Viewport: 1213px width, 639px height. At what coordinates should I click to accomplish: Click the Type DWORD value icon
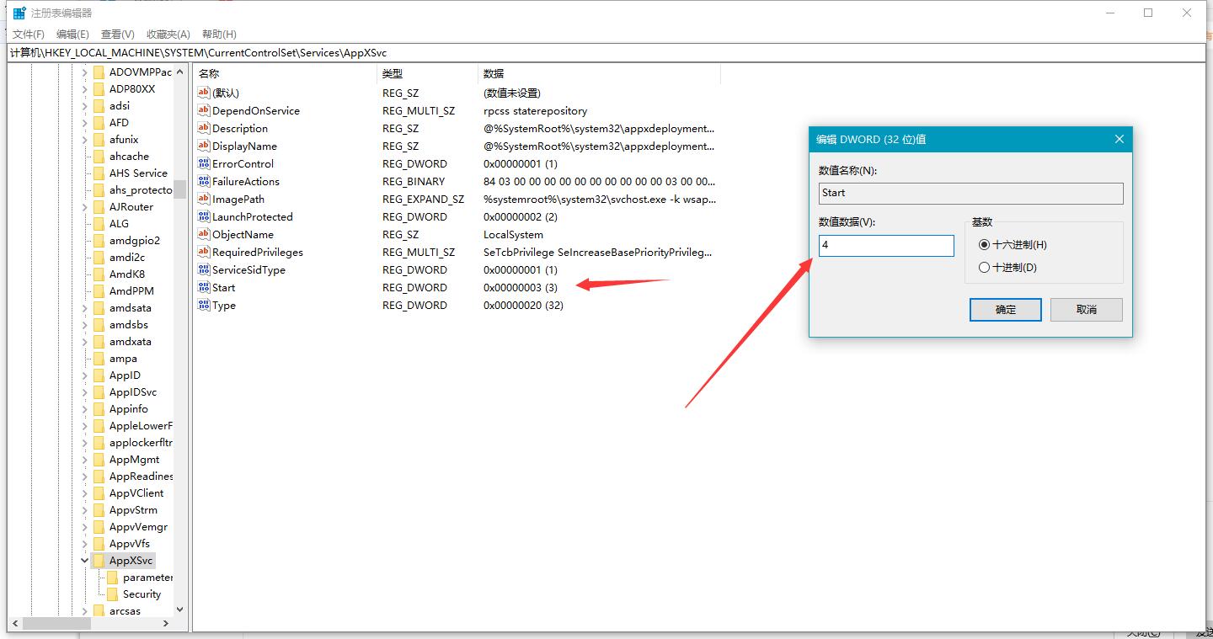[x=204, y=305]
